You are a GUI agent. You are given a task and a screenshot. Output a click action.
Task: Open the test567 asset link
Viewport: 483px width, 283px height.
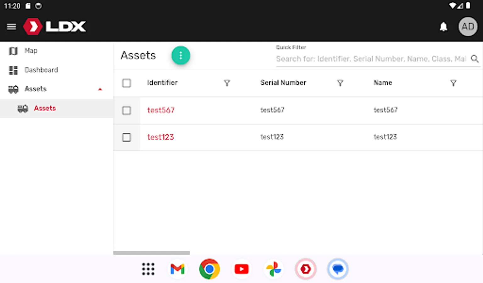(161, 110)
